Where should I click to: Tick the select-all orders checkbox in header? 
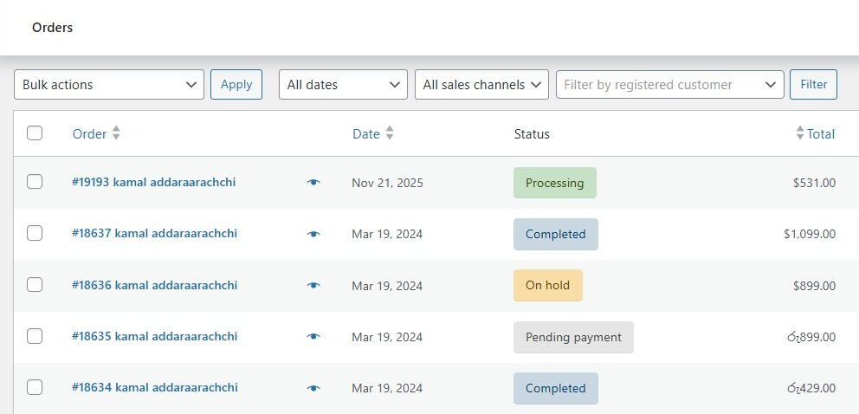click(35, 133)
